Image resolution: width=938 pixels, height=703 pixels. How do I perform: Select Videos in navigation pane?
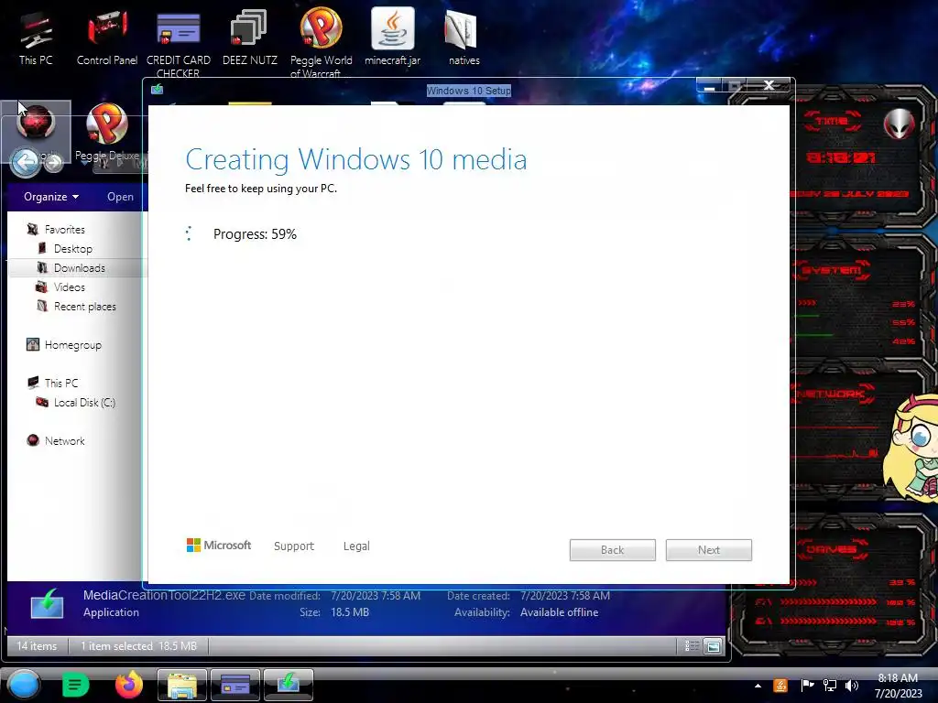[x=70, y=287]
